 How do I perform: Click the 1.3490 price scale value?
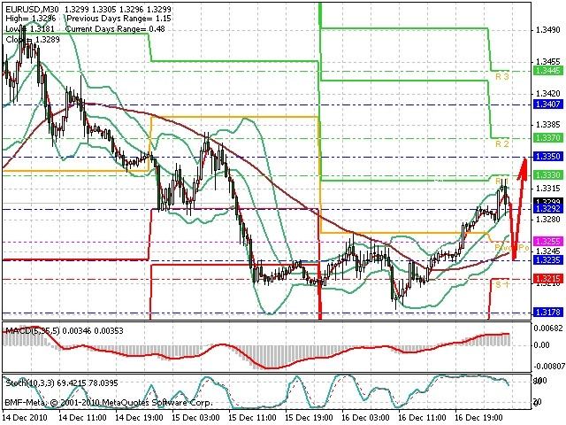tap(548, 30)
